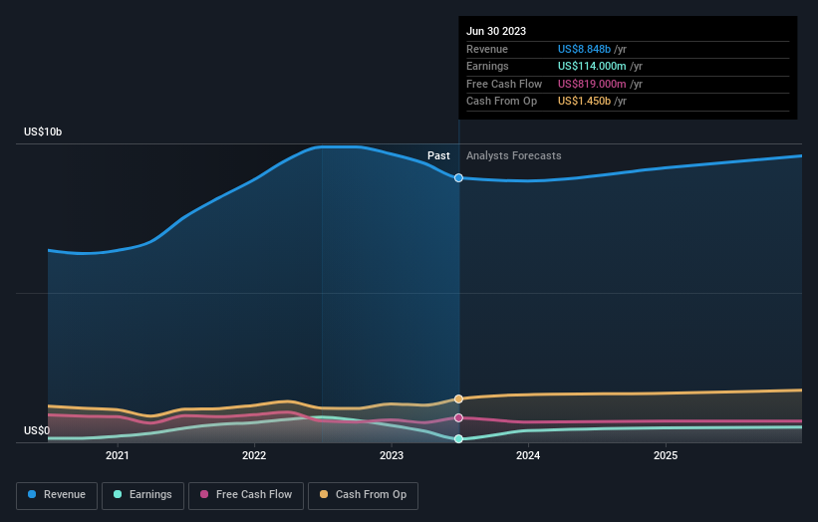Toggle the Earnings legend button
818x522 pixels.
point(142,495)
